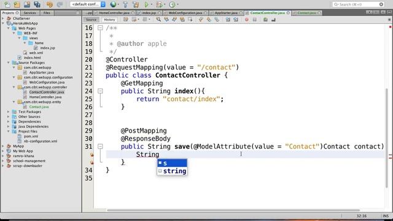Select 's' in the autocomplete popup
The image size is (393, 221).
[x=172, y=163]
